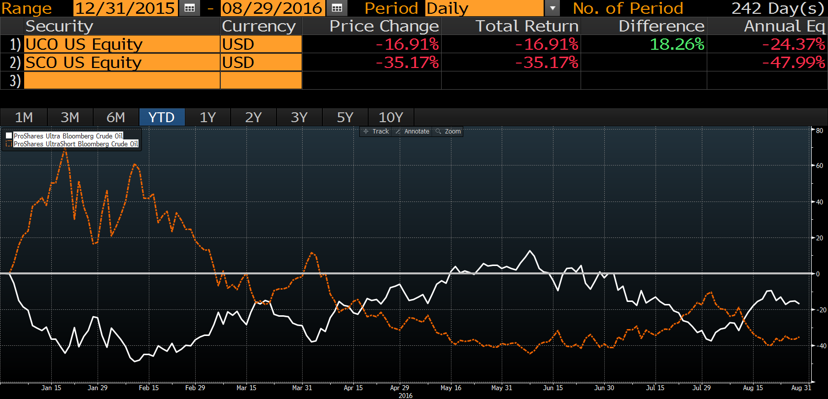Click the Difference column header
Viewport: 828px width, 399px height.
[x=661, y=26]
